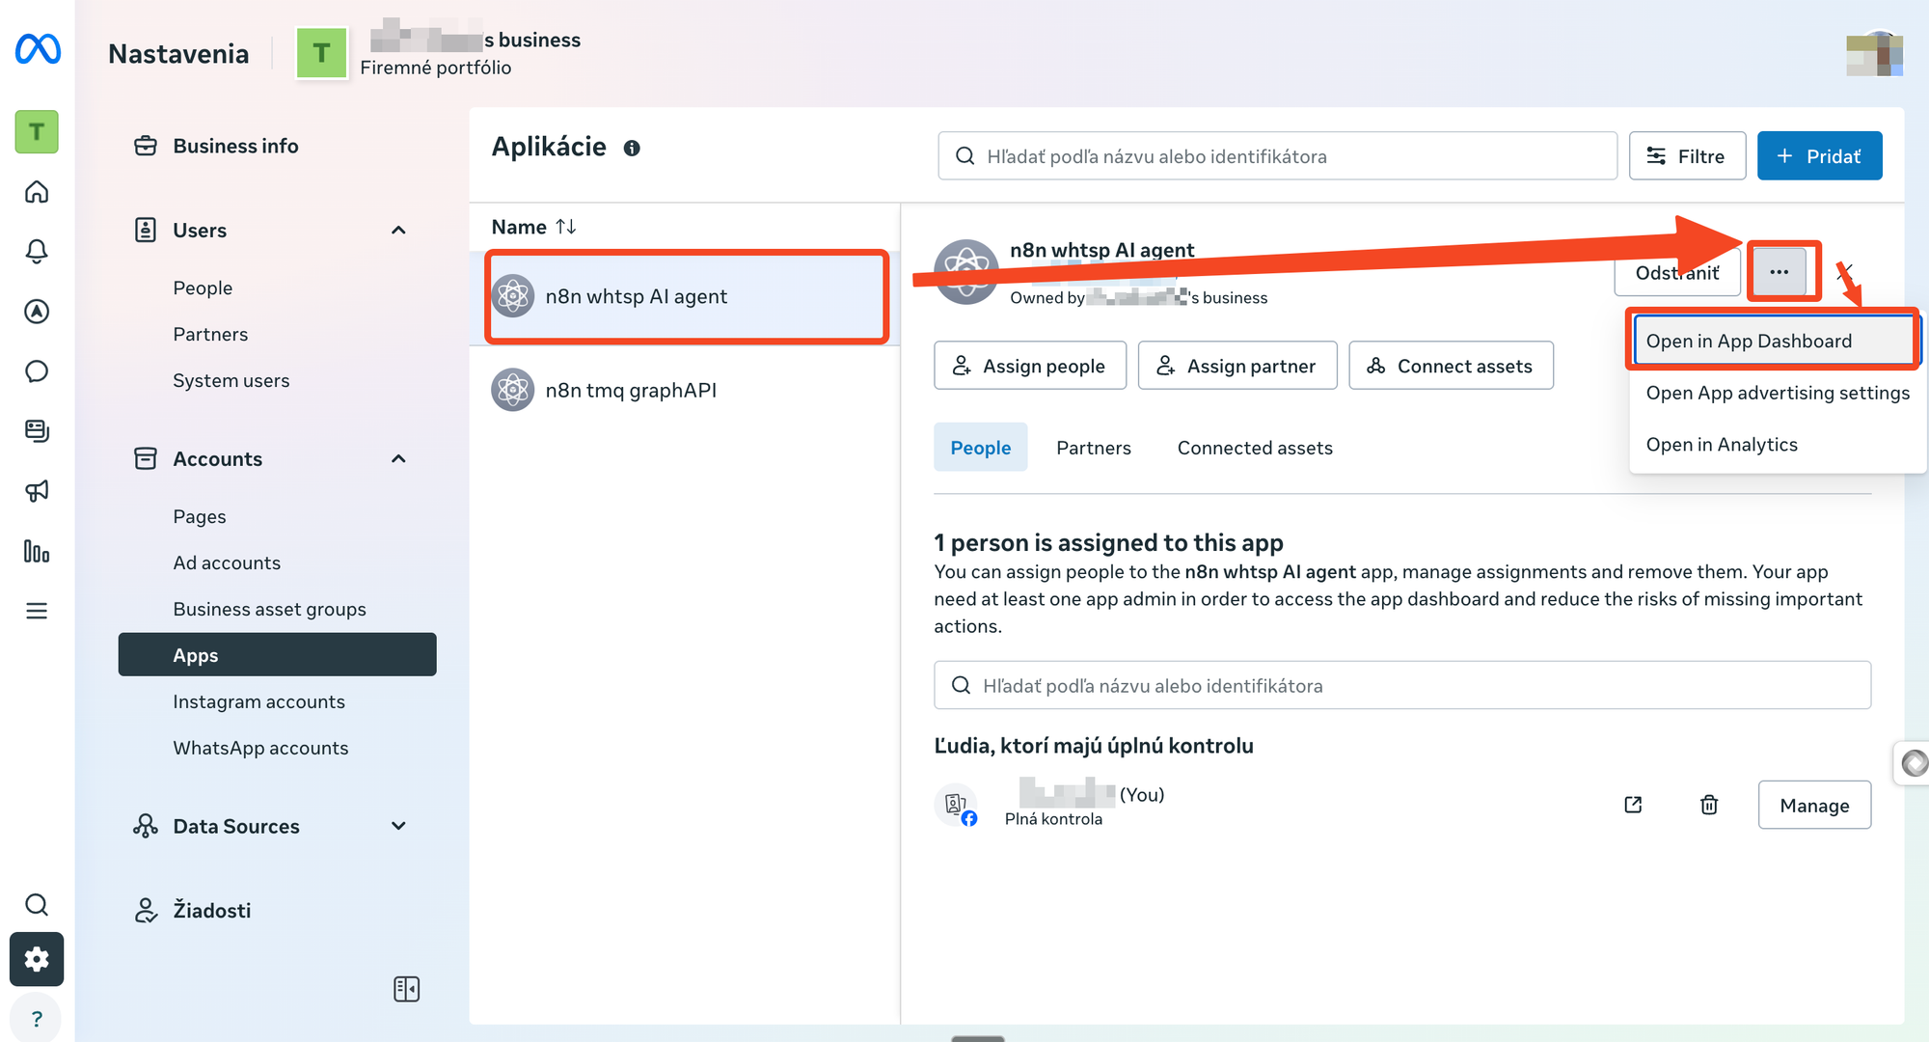This screenshot has height=1042, width=1929.
Task: Click the info icon next to Aplikácie
Action: 632,148
